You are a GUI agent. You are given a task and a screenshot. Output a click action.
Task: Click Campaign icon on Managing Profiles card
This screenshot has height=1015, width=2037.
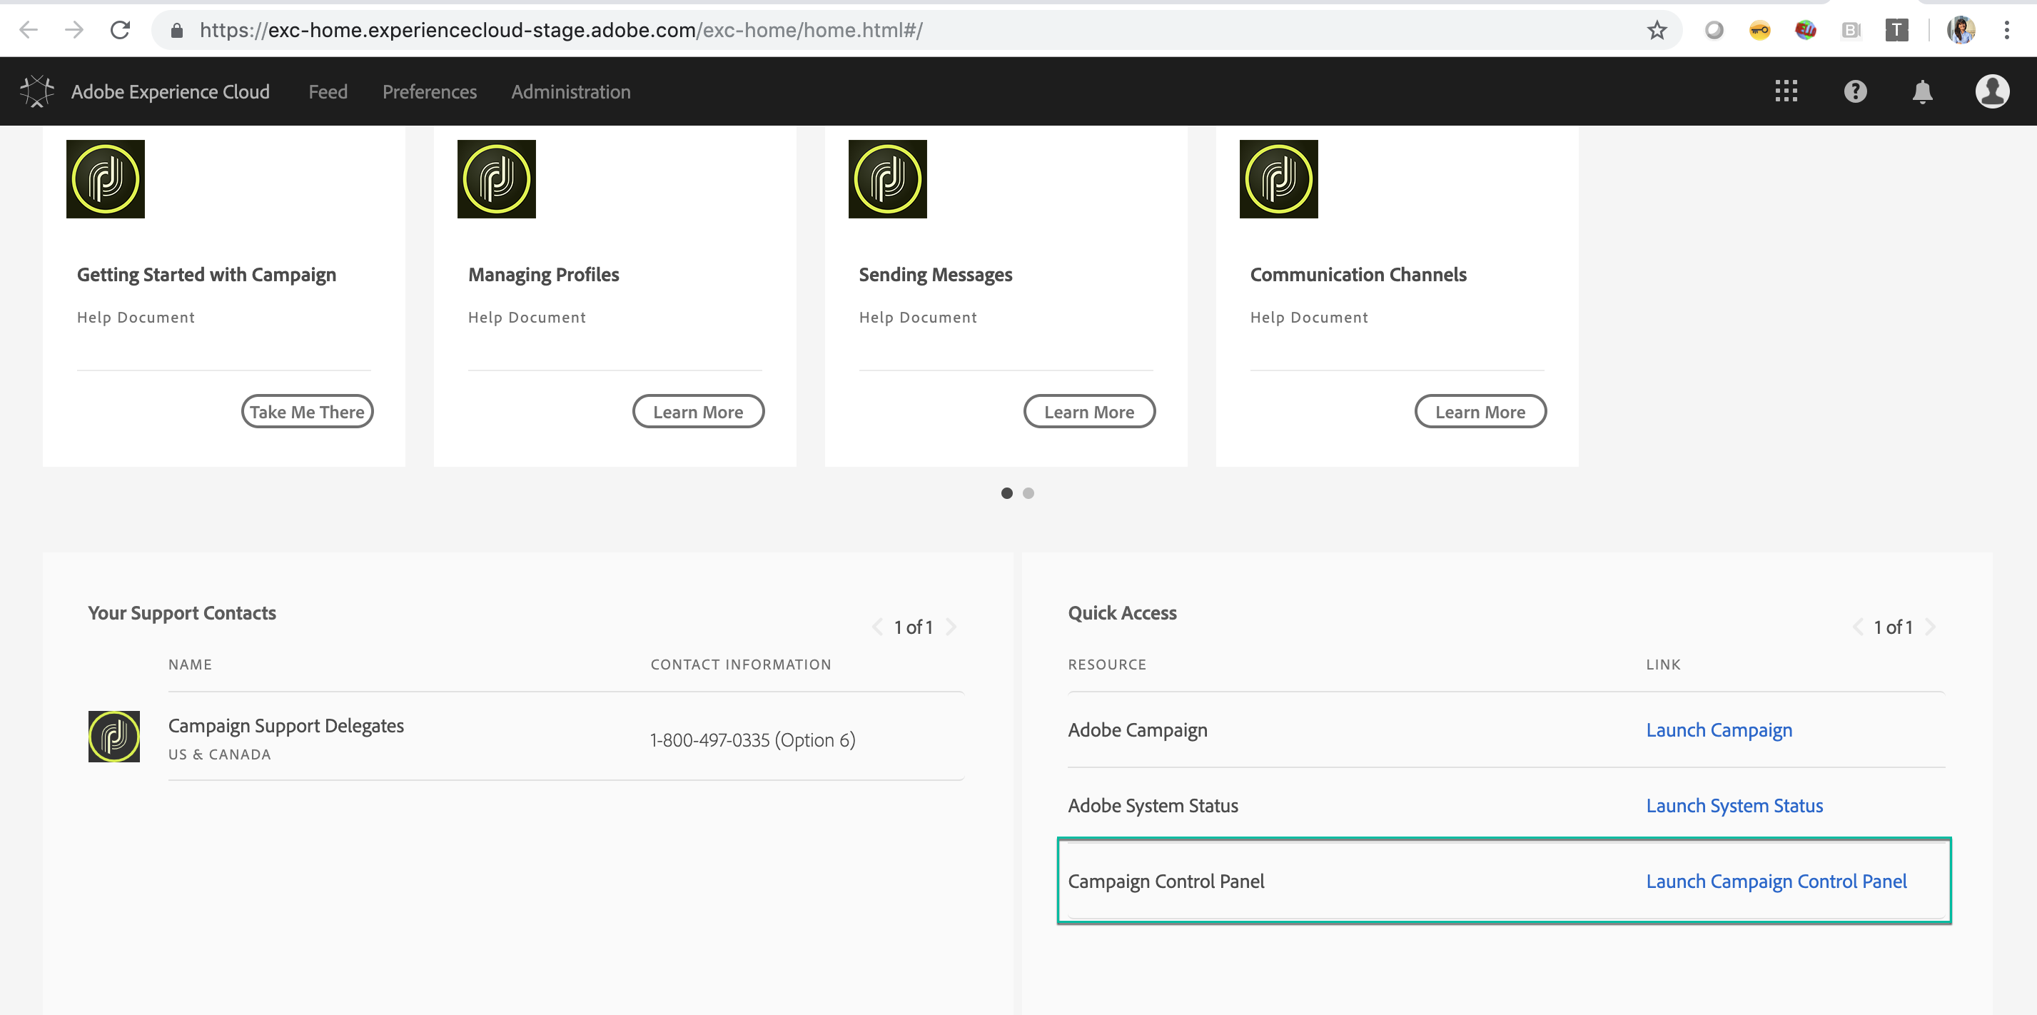pos(496,178)
